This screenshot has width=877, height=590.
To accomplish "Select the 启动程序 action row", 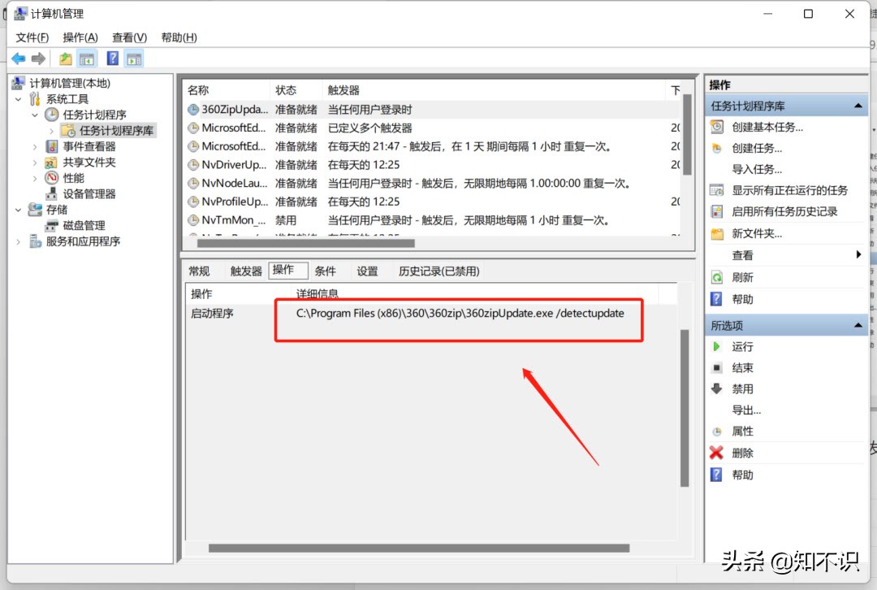I will click(431, 314).
